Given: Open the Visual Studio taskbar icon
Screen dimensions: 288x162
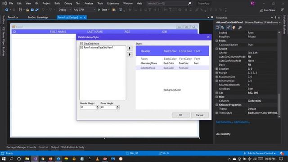Looking at the screenshot, I should 35,159.
